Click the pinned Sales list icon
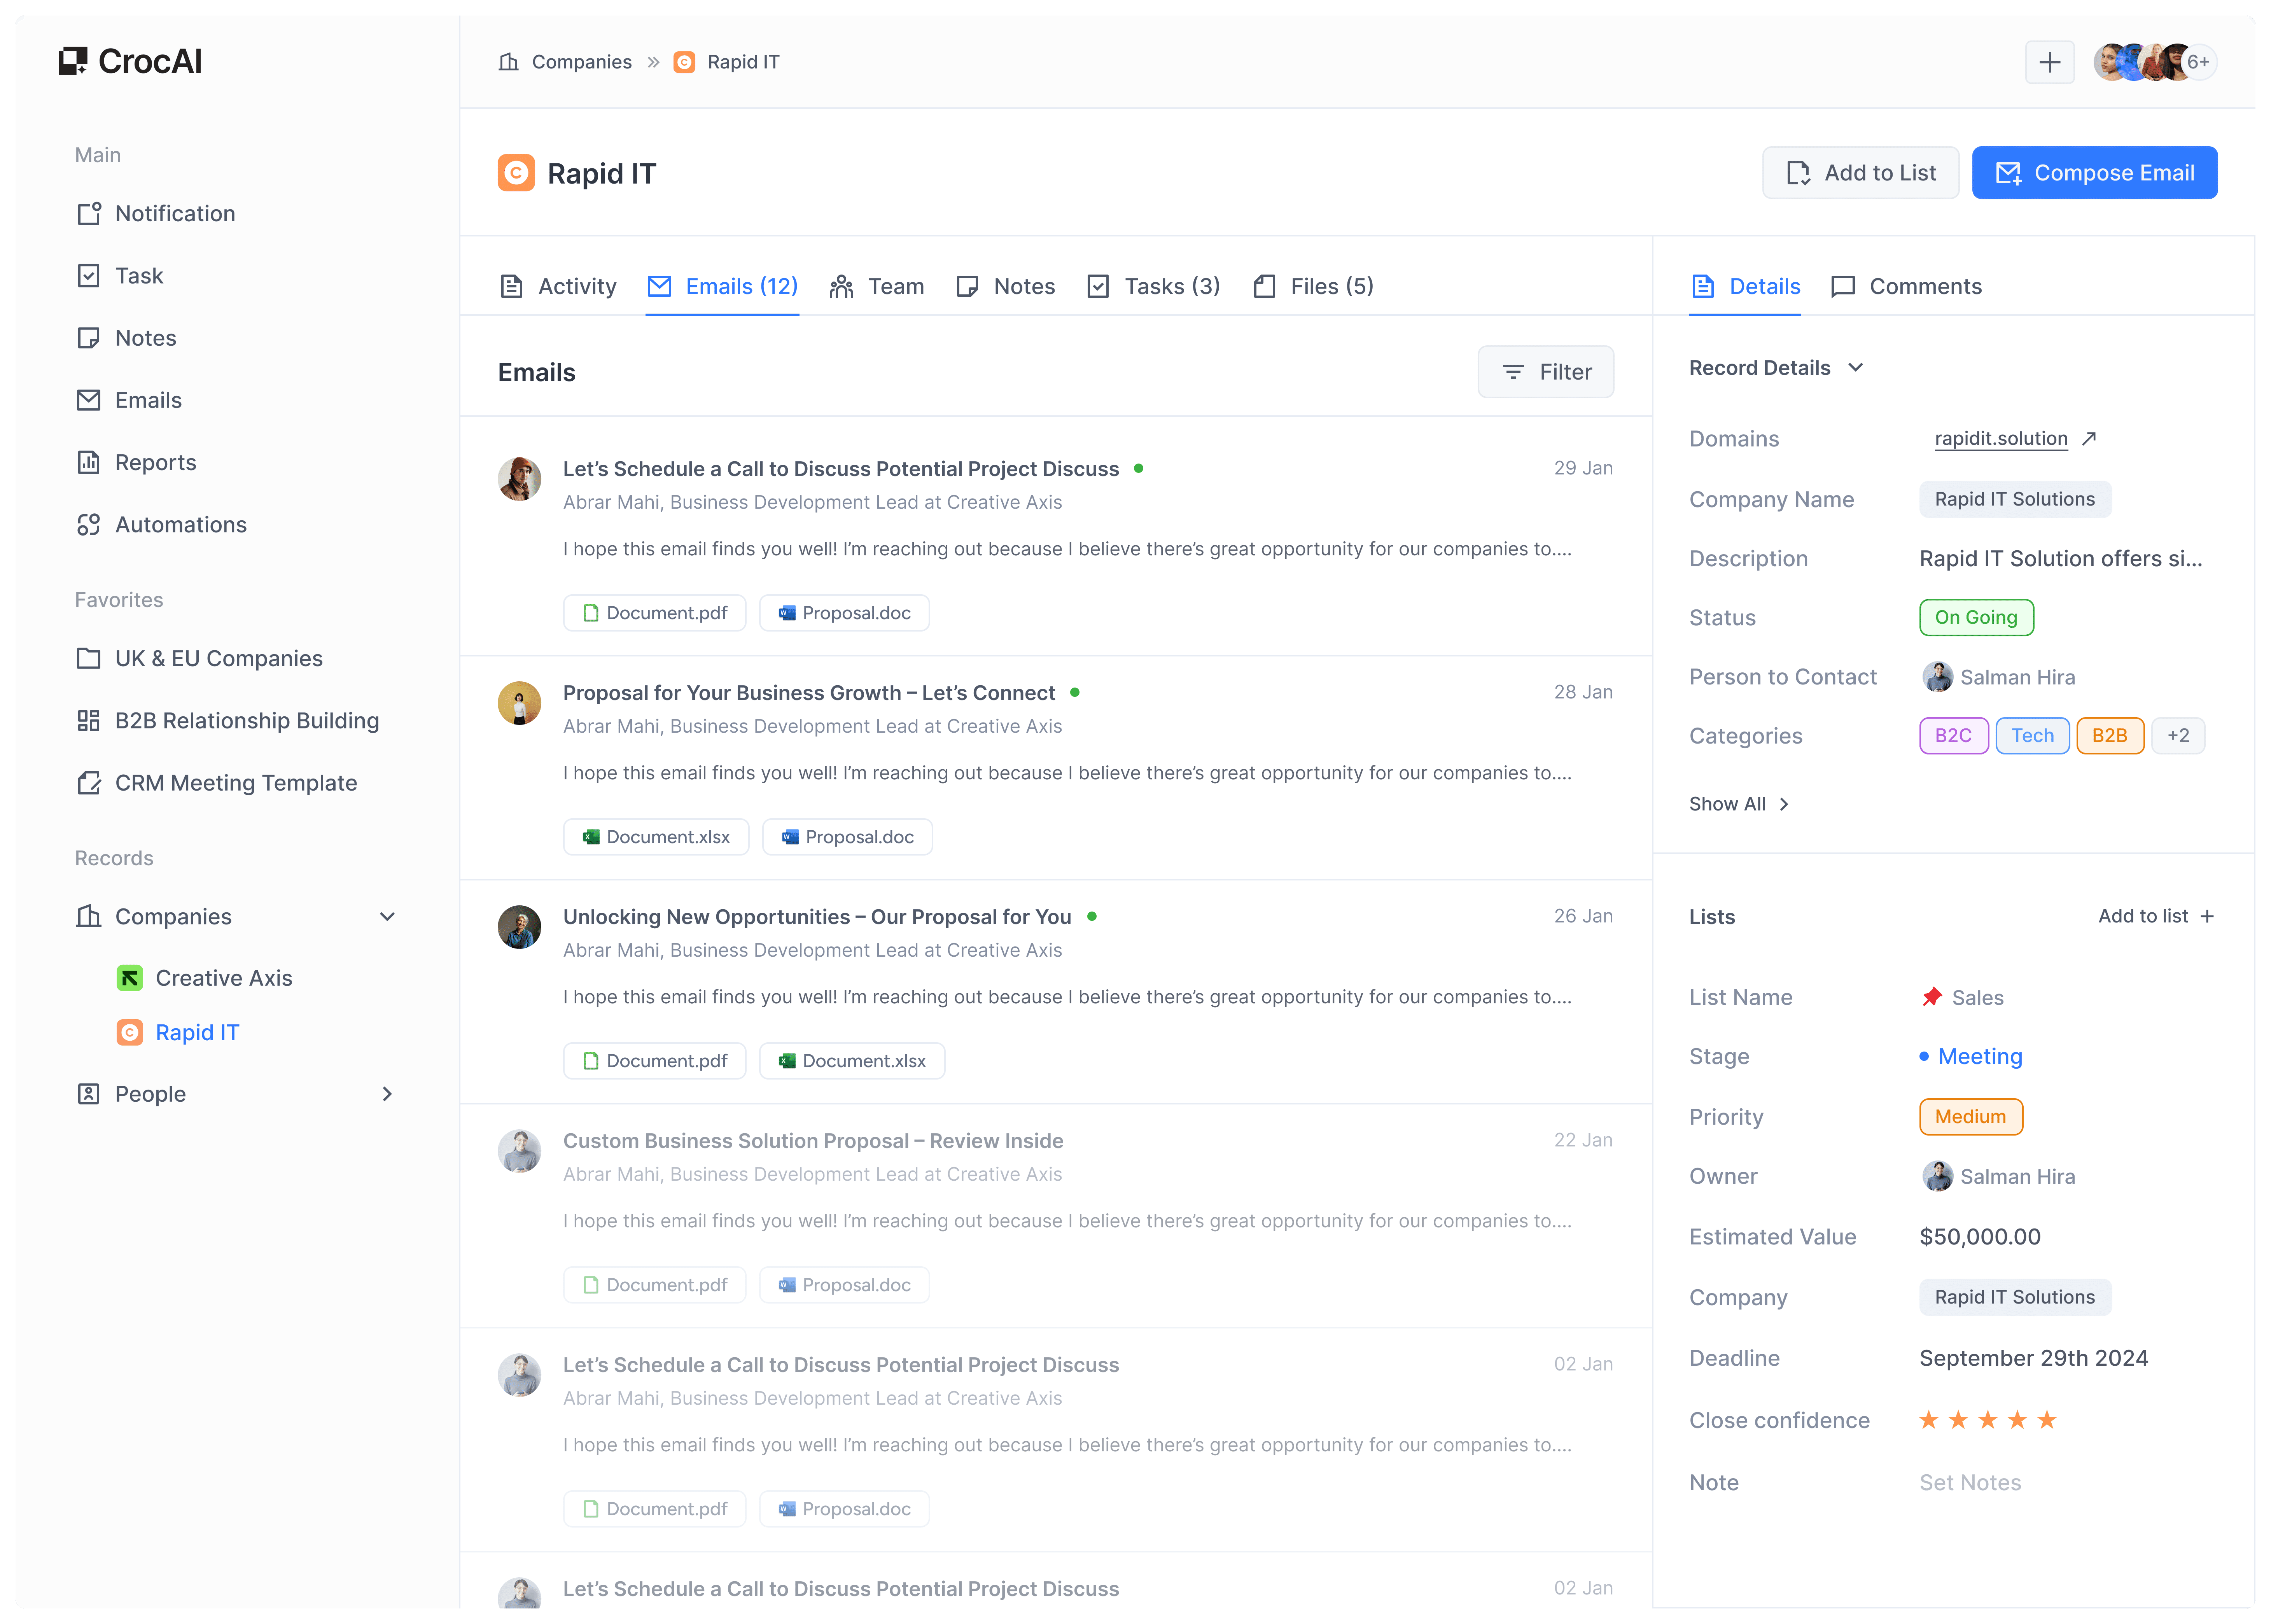 1931,996
